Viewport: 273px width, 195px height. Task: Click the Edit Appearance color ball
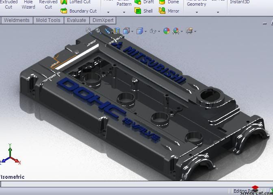point(167,31)
